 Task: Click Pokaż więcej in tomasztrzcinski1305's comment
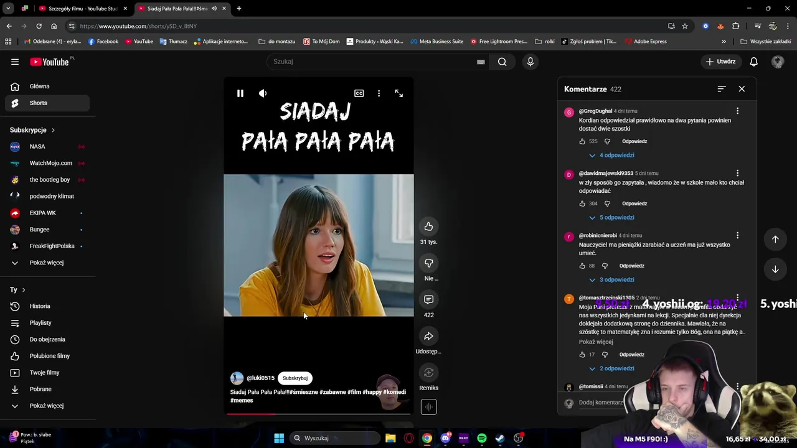click(x=596, y=342)
